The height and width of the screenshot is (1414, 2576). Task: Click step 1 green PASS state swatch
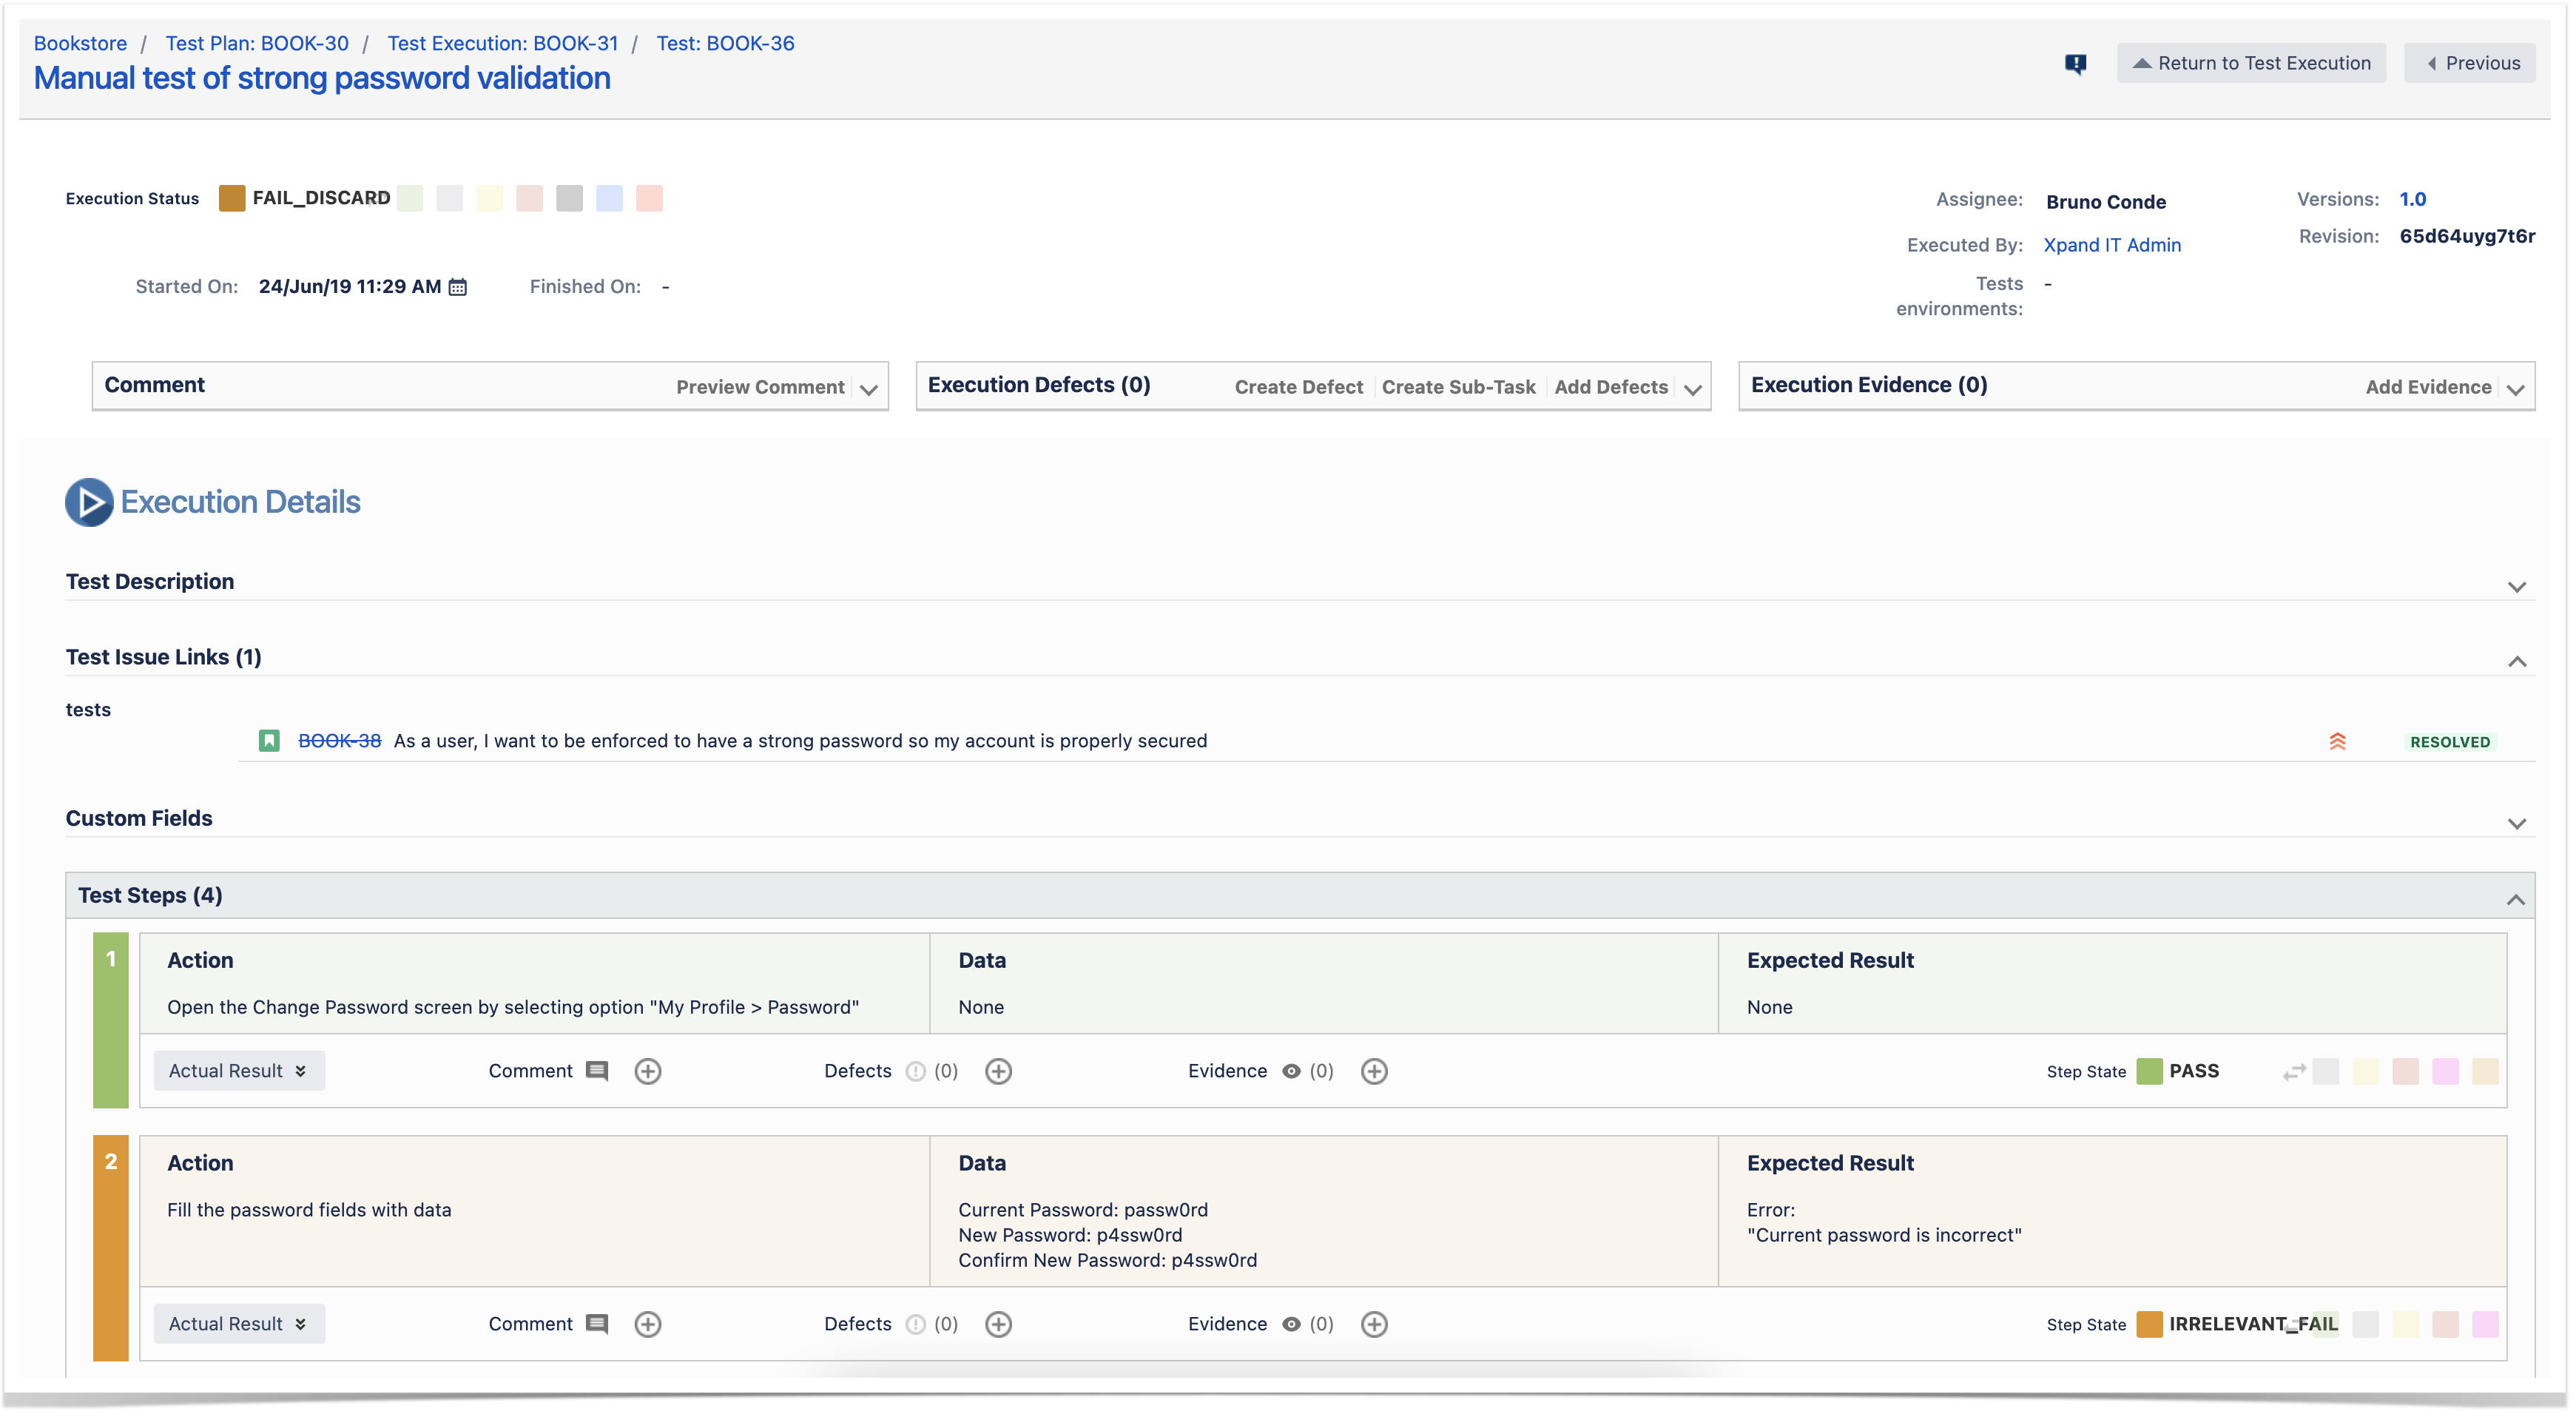pos(2149,1071)
